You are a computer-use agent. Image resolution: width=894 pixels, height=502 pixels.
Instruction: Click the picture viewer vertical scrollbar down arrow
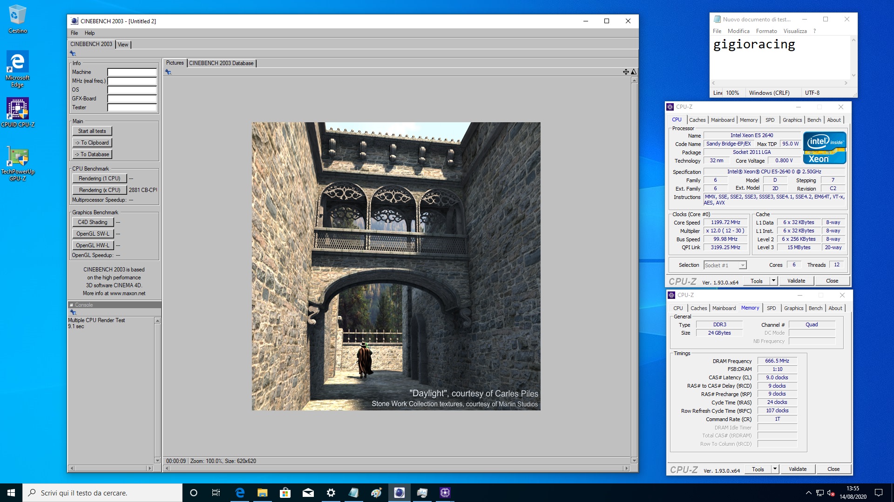pyautogui.click(x=634, y=460)
